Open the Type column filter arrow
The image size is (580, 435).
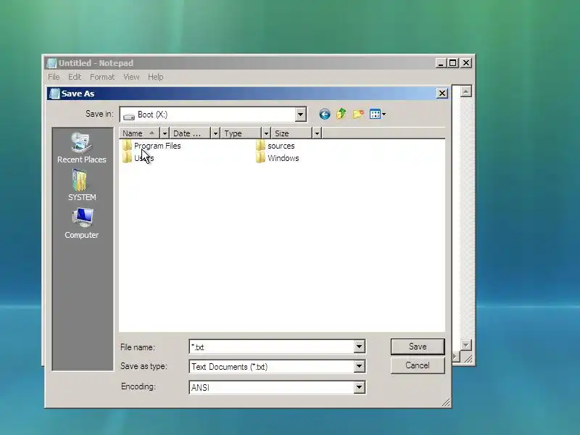pyautogui.click(x=266, y=133)
